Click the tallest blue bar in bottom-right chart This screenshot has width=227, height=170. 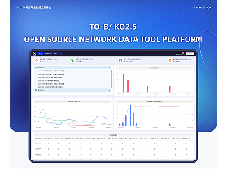(x=131, y=116)
